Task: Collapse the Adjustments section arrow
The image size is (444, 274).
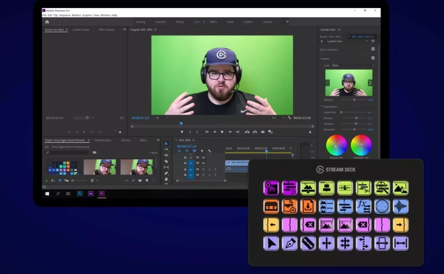Action: [x=321, y=107]
